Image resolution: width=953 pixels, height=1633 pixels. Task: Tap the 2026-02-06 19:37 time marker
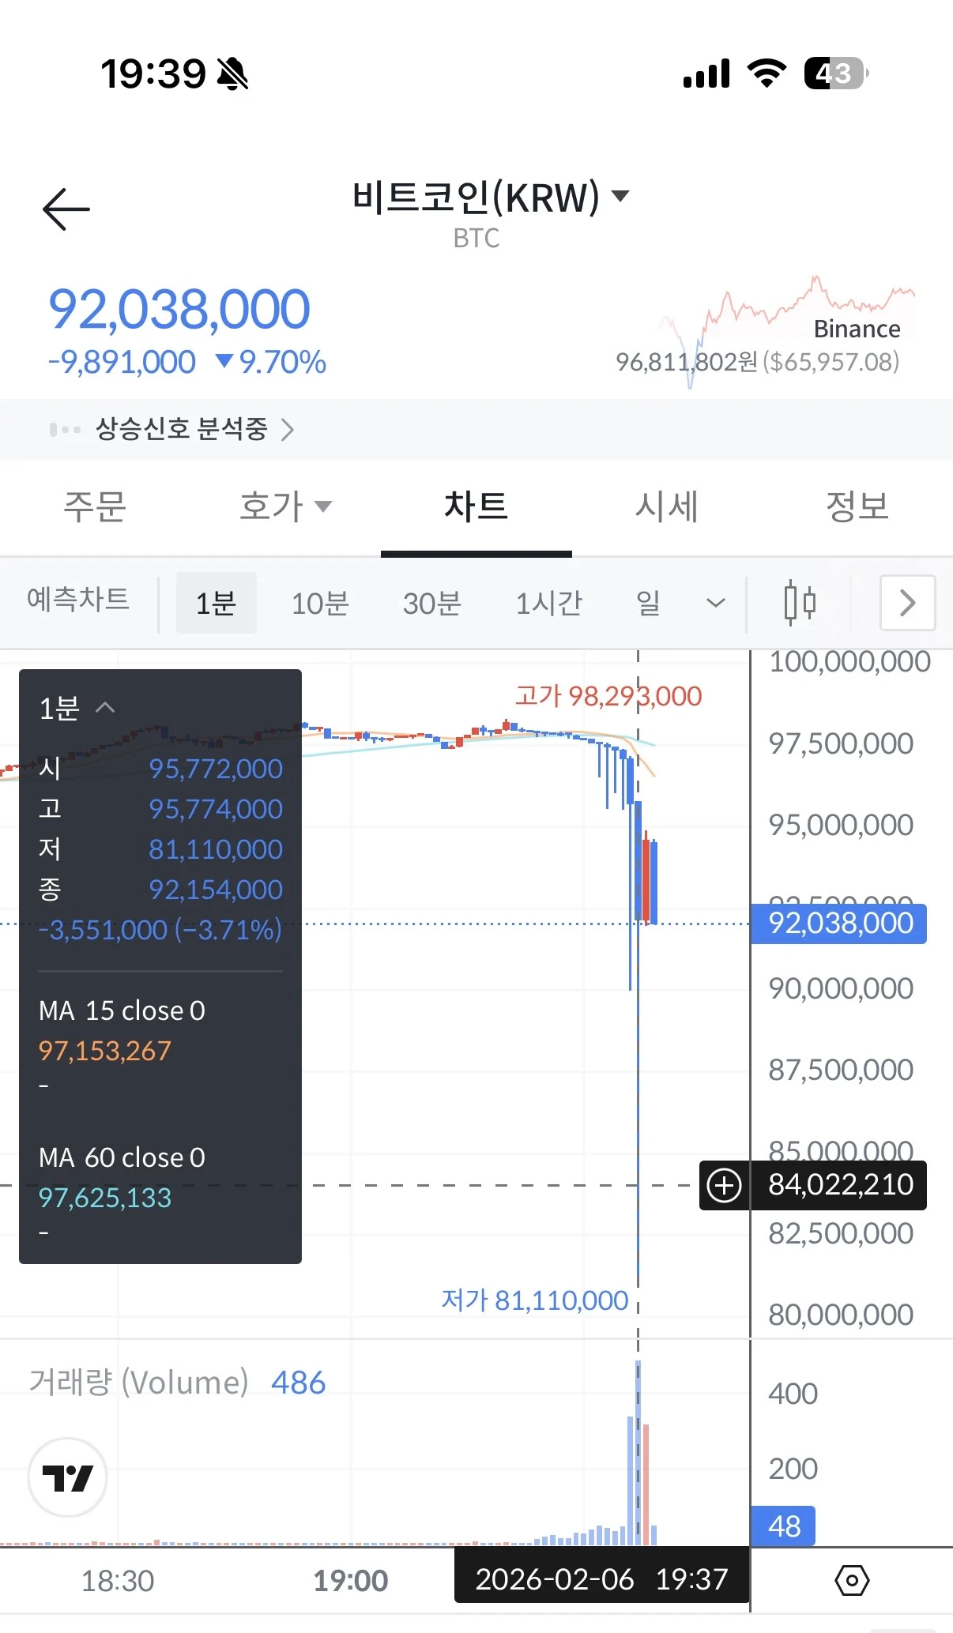(x=601, y=1579)
